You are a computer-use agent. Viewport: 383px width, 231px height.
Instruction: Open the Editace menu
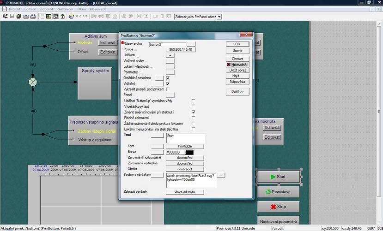coord(30,9)
